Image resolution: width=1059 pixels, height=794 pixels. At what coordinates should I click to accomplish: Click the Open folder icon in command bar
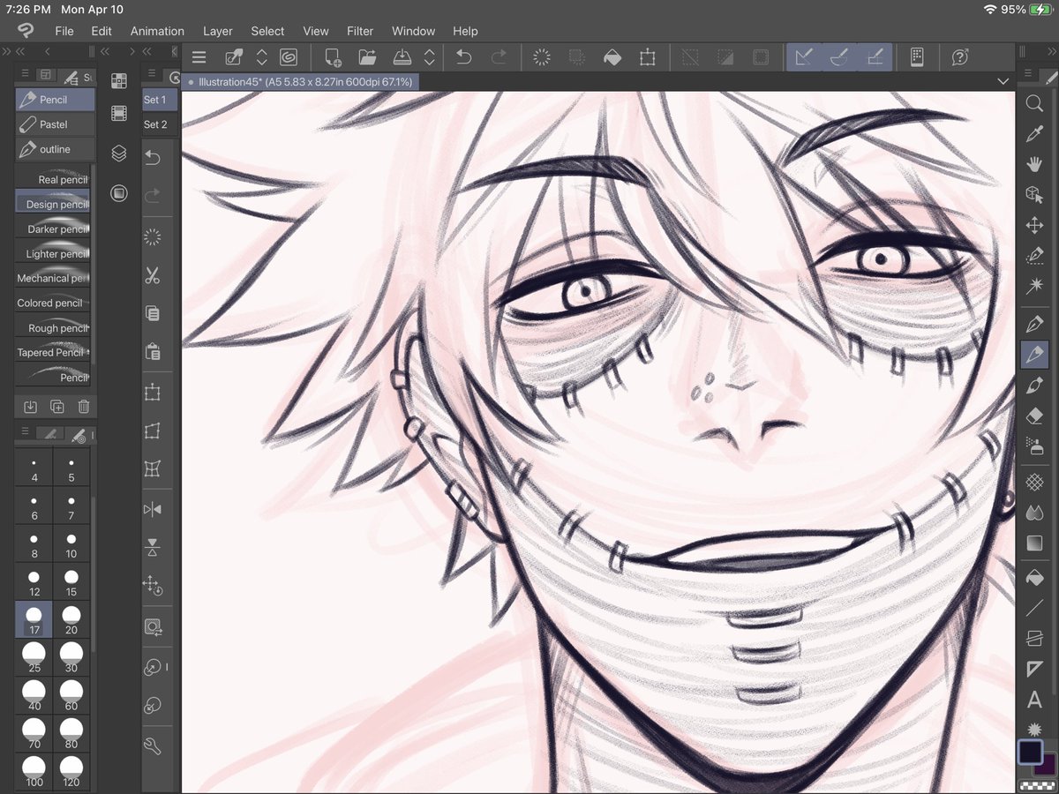(367, 57)
